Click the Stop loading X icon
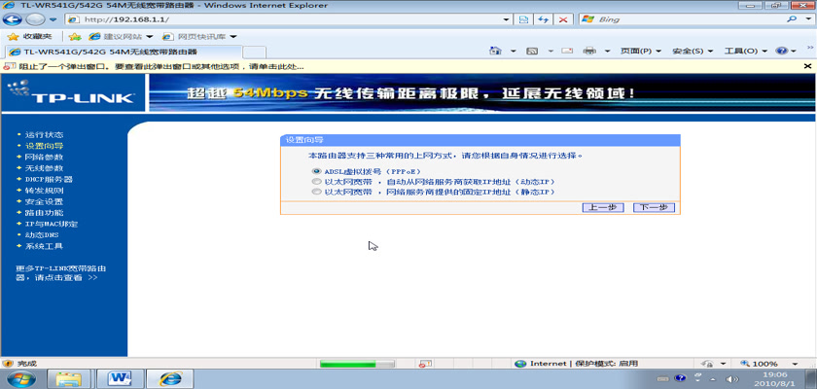This screenshot has height=389, width=817. pyautogui.click(x=563, y=19)
